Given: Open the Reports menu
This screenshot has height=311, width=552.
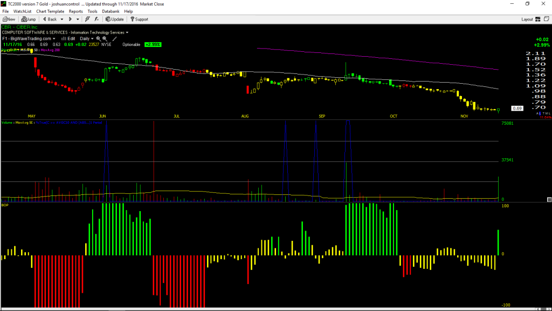Looking at the screenshot, I should tap(75, 11).
